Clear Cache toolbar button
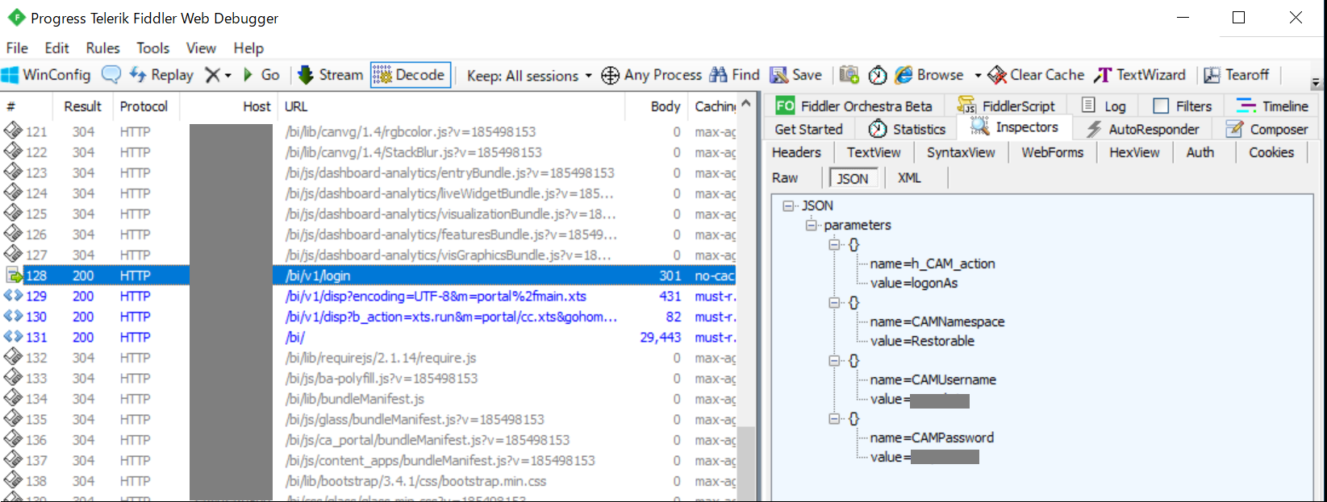 [1036, 75]
